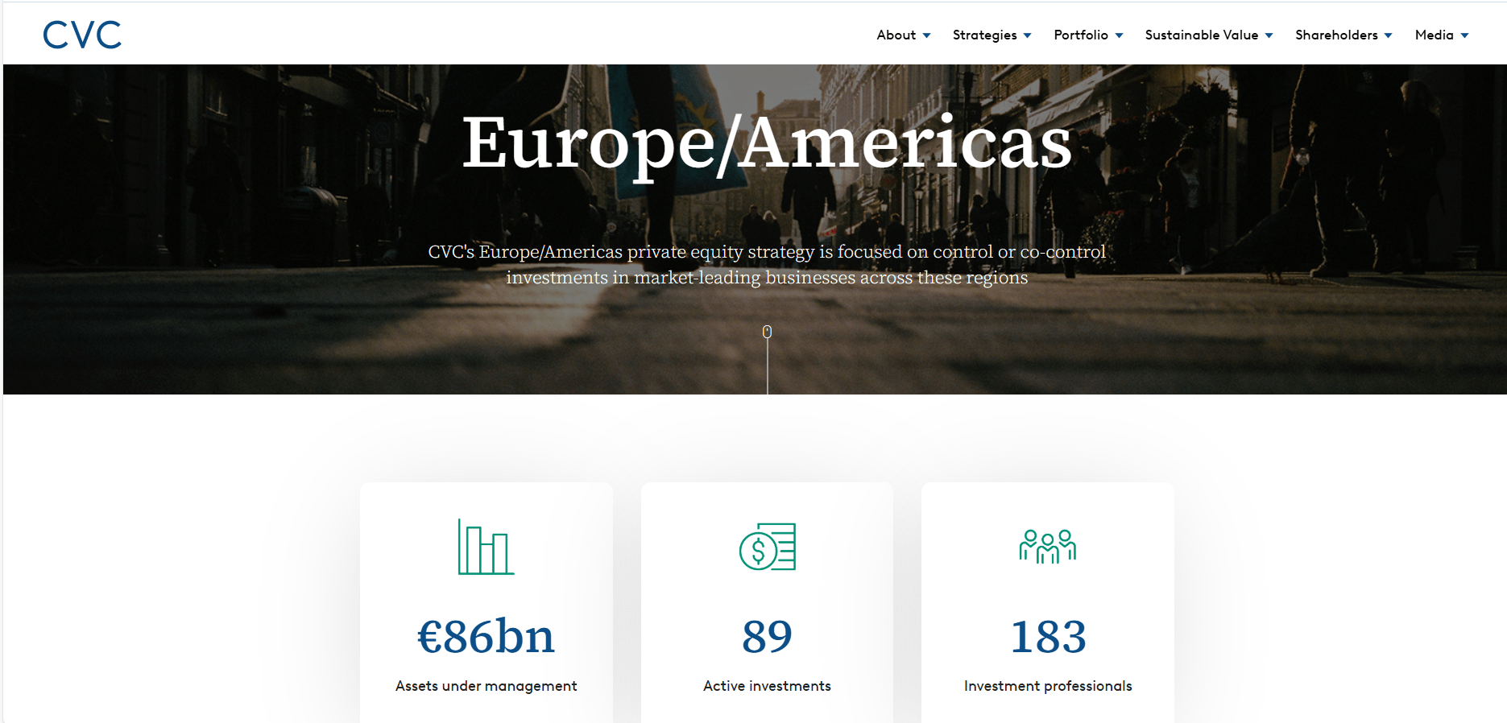Click the hero text line starting "investments in market-leading"
Image resolution: width=1507 pixels, height=723 pixels.
tap(767, 278)
